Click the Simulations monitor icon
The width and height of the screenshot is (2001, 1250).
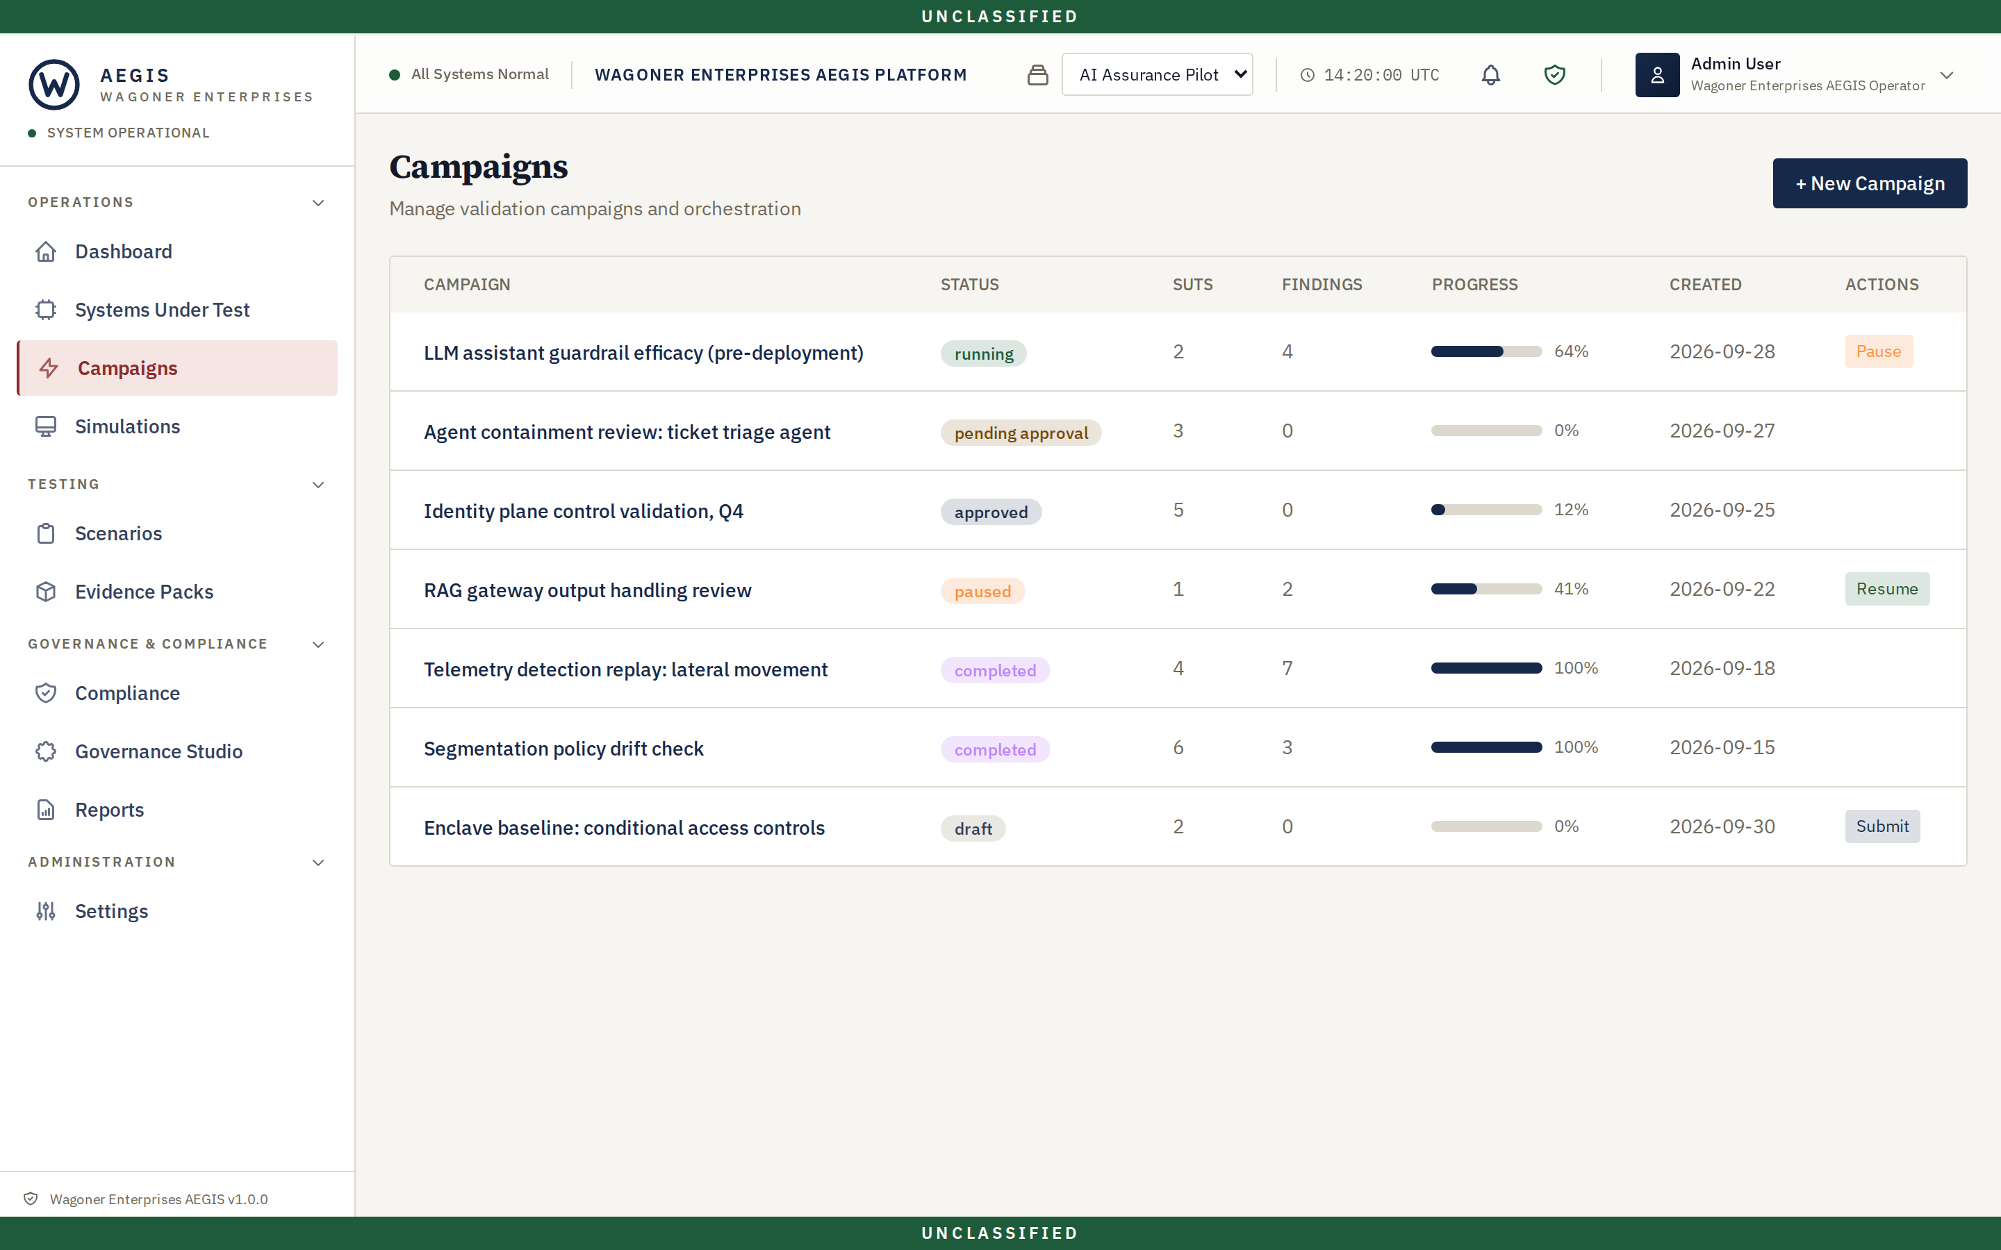click(x=47, y=426)
